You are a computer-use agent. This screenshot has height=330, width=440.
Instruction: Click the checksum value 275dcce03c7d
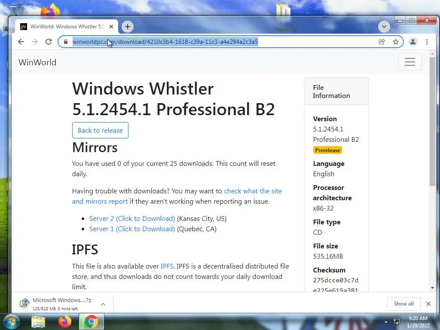[336, 280]
